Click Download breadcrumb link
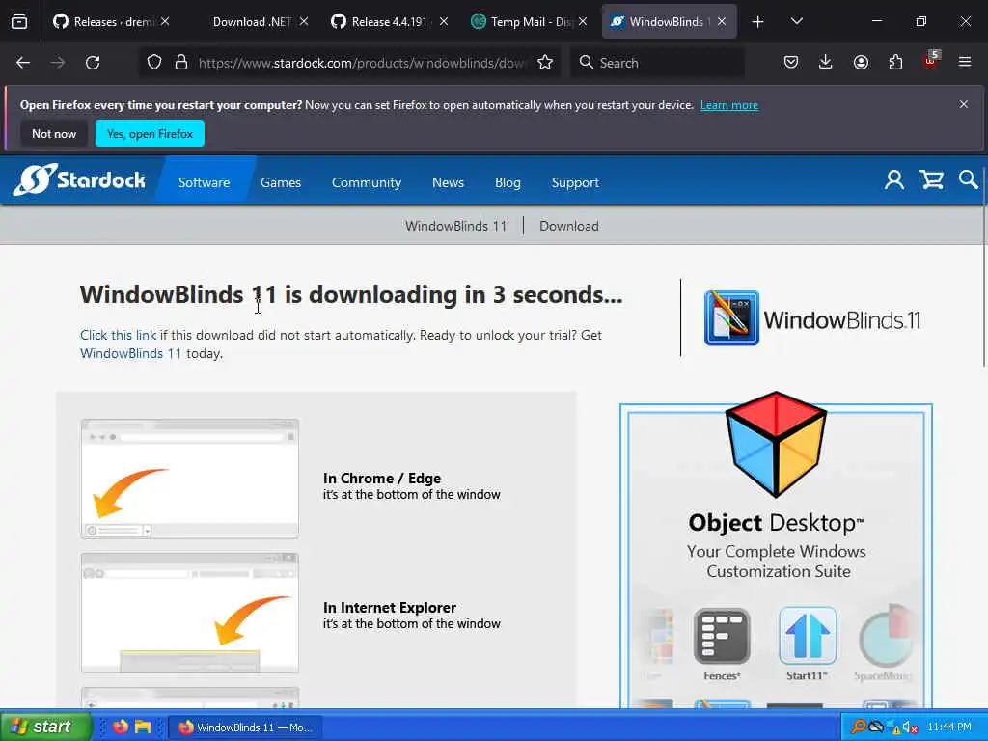The height and width of the screenshot is (741, 988). [569, 226]
